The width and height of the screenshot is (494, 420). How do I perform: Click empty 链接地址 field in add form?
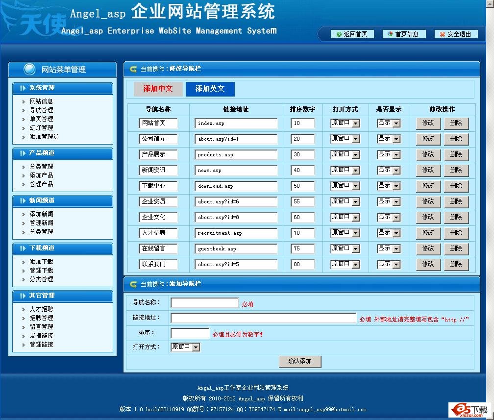point(263,318)
